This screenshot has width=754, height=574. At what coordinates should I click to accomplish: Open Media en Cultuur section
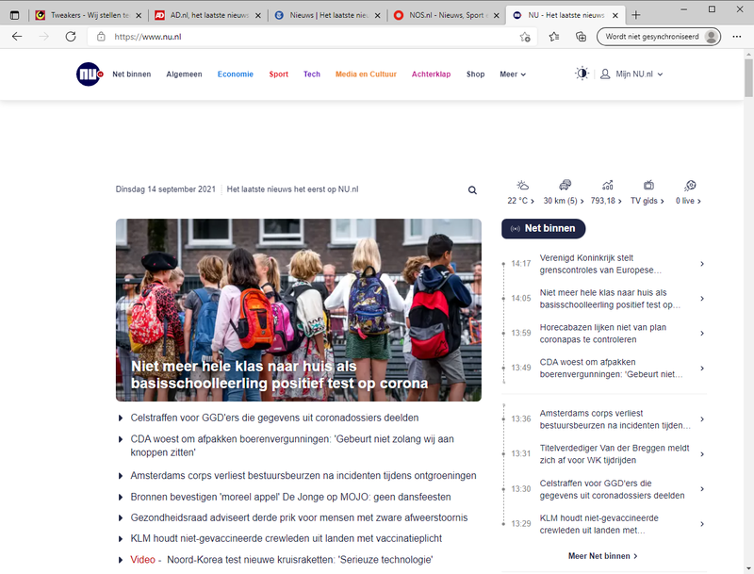pyautogui.click(x=366, y=74)
